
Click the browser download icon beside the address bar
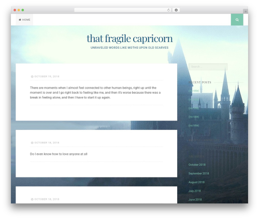[176, 10]
